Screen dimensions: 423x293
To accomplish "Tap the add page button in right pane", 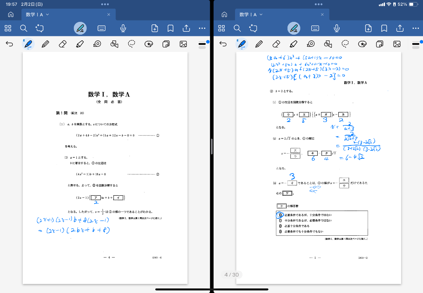I will point(368,28).
